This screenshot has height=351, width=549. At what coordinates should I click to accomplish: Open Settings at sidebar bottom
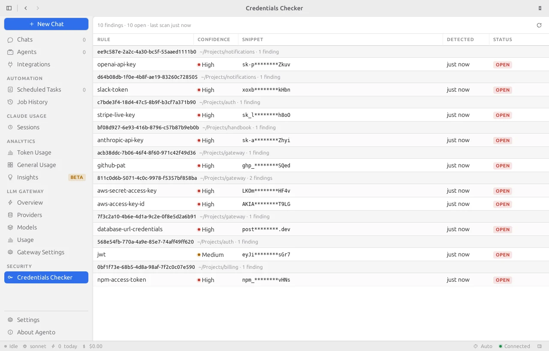click(x=46, y=320)
